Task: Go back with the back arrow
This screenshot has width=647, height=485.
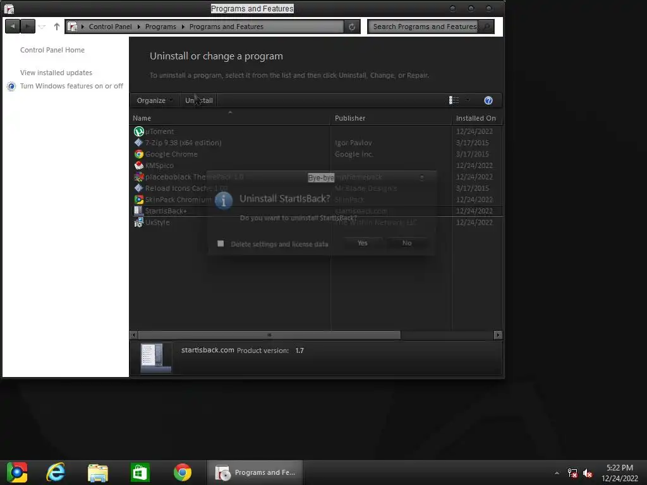Action: pyautogui.click(x=13, y=27)
